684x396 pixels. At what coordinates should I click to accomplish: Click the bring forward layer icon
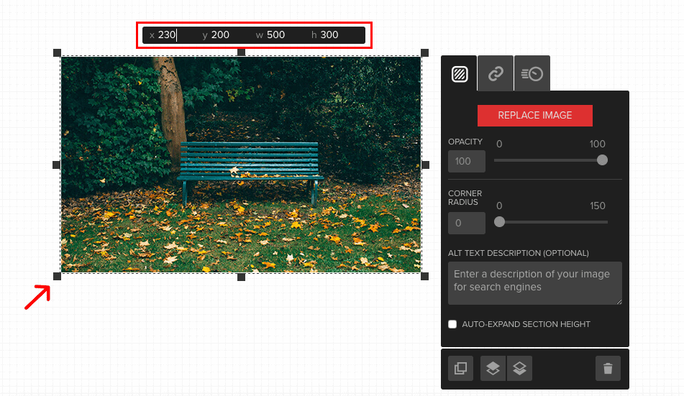[493, 369]
